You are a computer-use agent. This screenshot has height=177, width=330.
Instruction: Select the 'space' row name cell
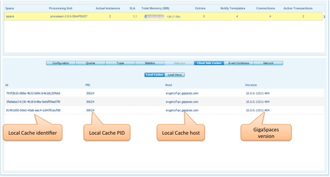click(x=10, y=16)
